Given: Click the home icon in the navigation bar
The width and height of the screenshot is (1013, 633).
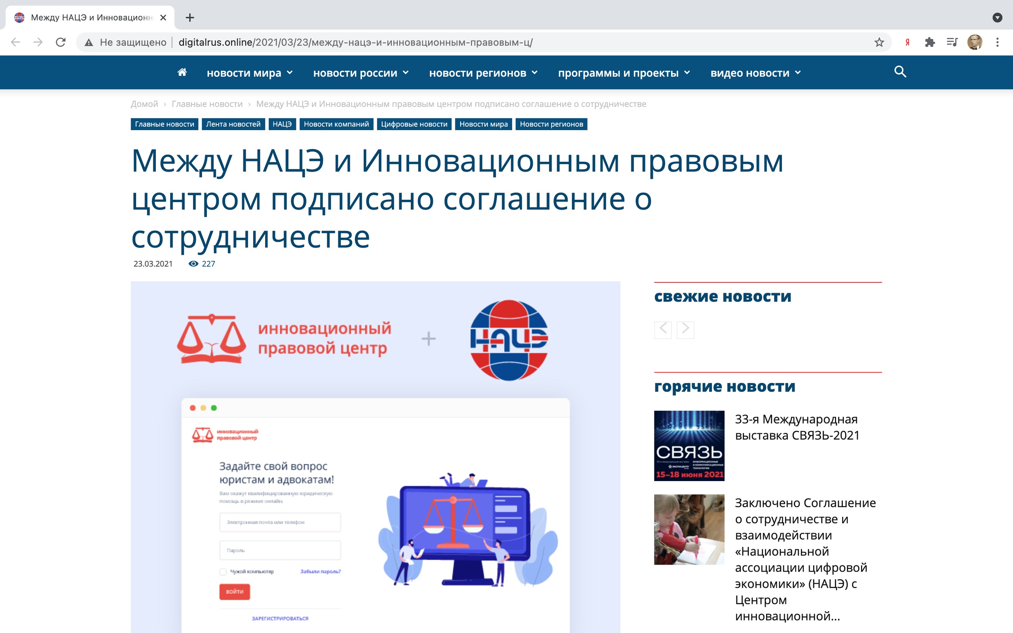Looking at the screenshot, I should pos(182,72).
